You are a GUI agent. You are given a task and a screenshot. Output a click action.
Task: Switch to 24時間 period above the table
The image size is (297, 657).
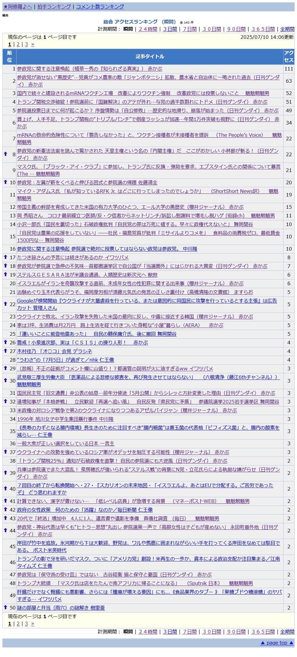pyautogui.click(x=148, y=29)
